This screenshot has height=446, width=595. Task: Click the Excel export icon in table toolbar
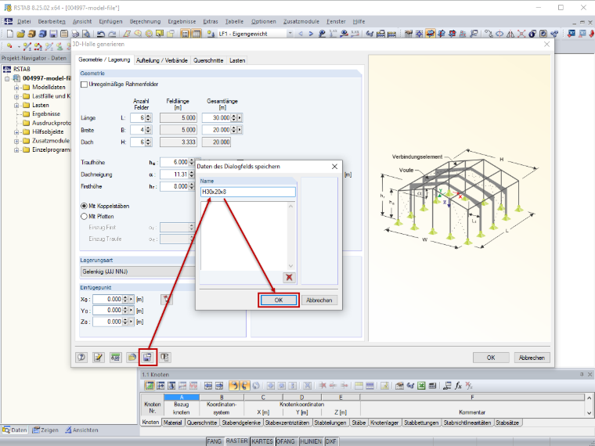tap(421, 386)
